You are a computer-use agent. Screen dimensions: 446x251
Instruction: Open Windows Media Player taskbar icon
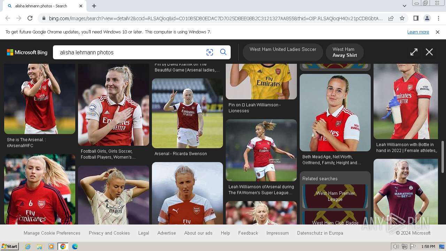click(x=51, y=246)
